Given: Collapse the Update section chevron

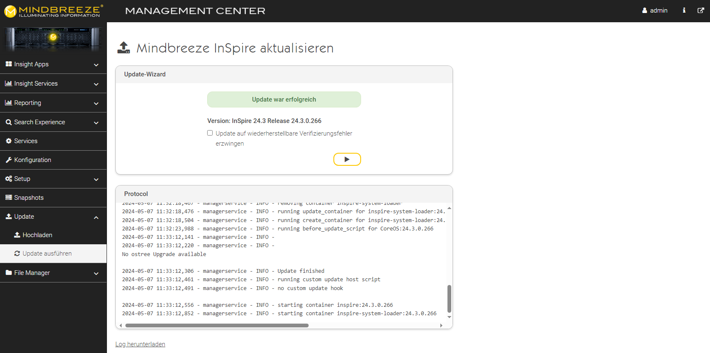Looking at the screenshot, I should 96,217.
